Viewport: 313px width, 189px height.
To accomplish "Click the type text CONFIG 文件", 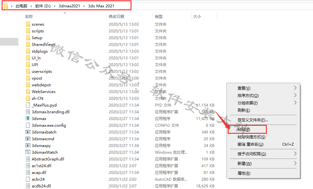I will click(x=167, y=125).
